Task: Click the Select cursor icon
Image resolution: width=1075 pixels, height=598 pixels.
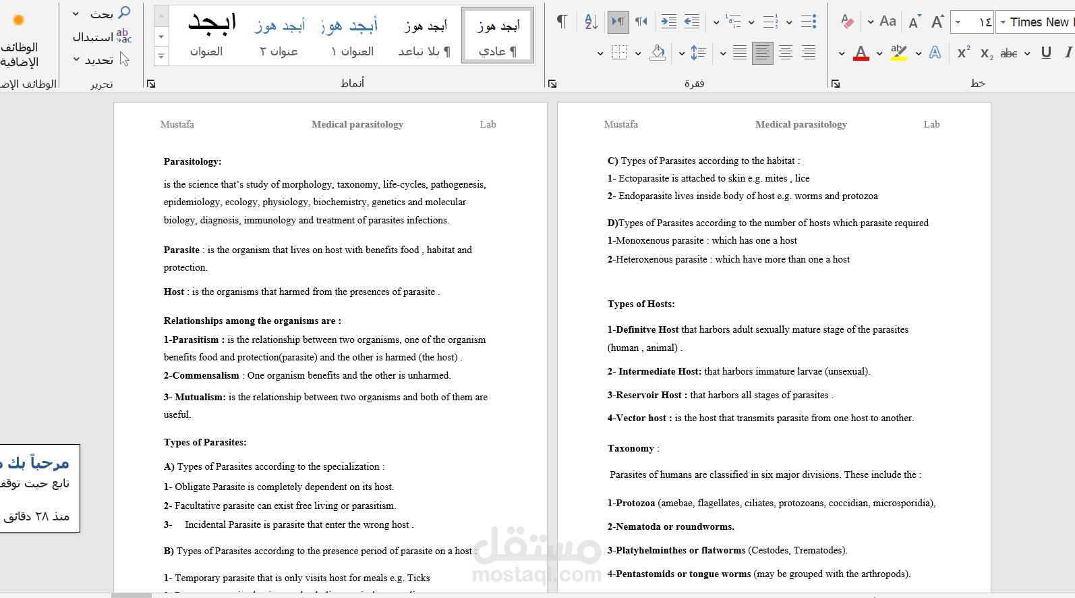Action: (x=125, y=59)
